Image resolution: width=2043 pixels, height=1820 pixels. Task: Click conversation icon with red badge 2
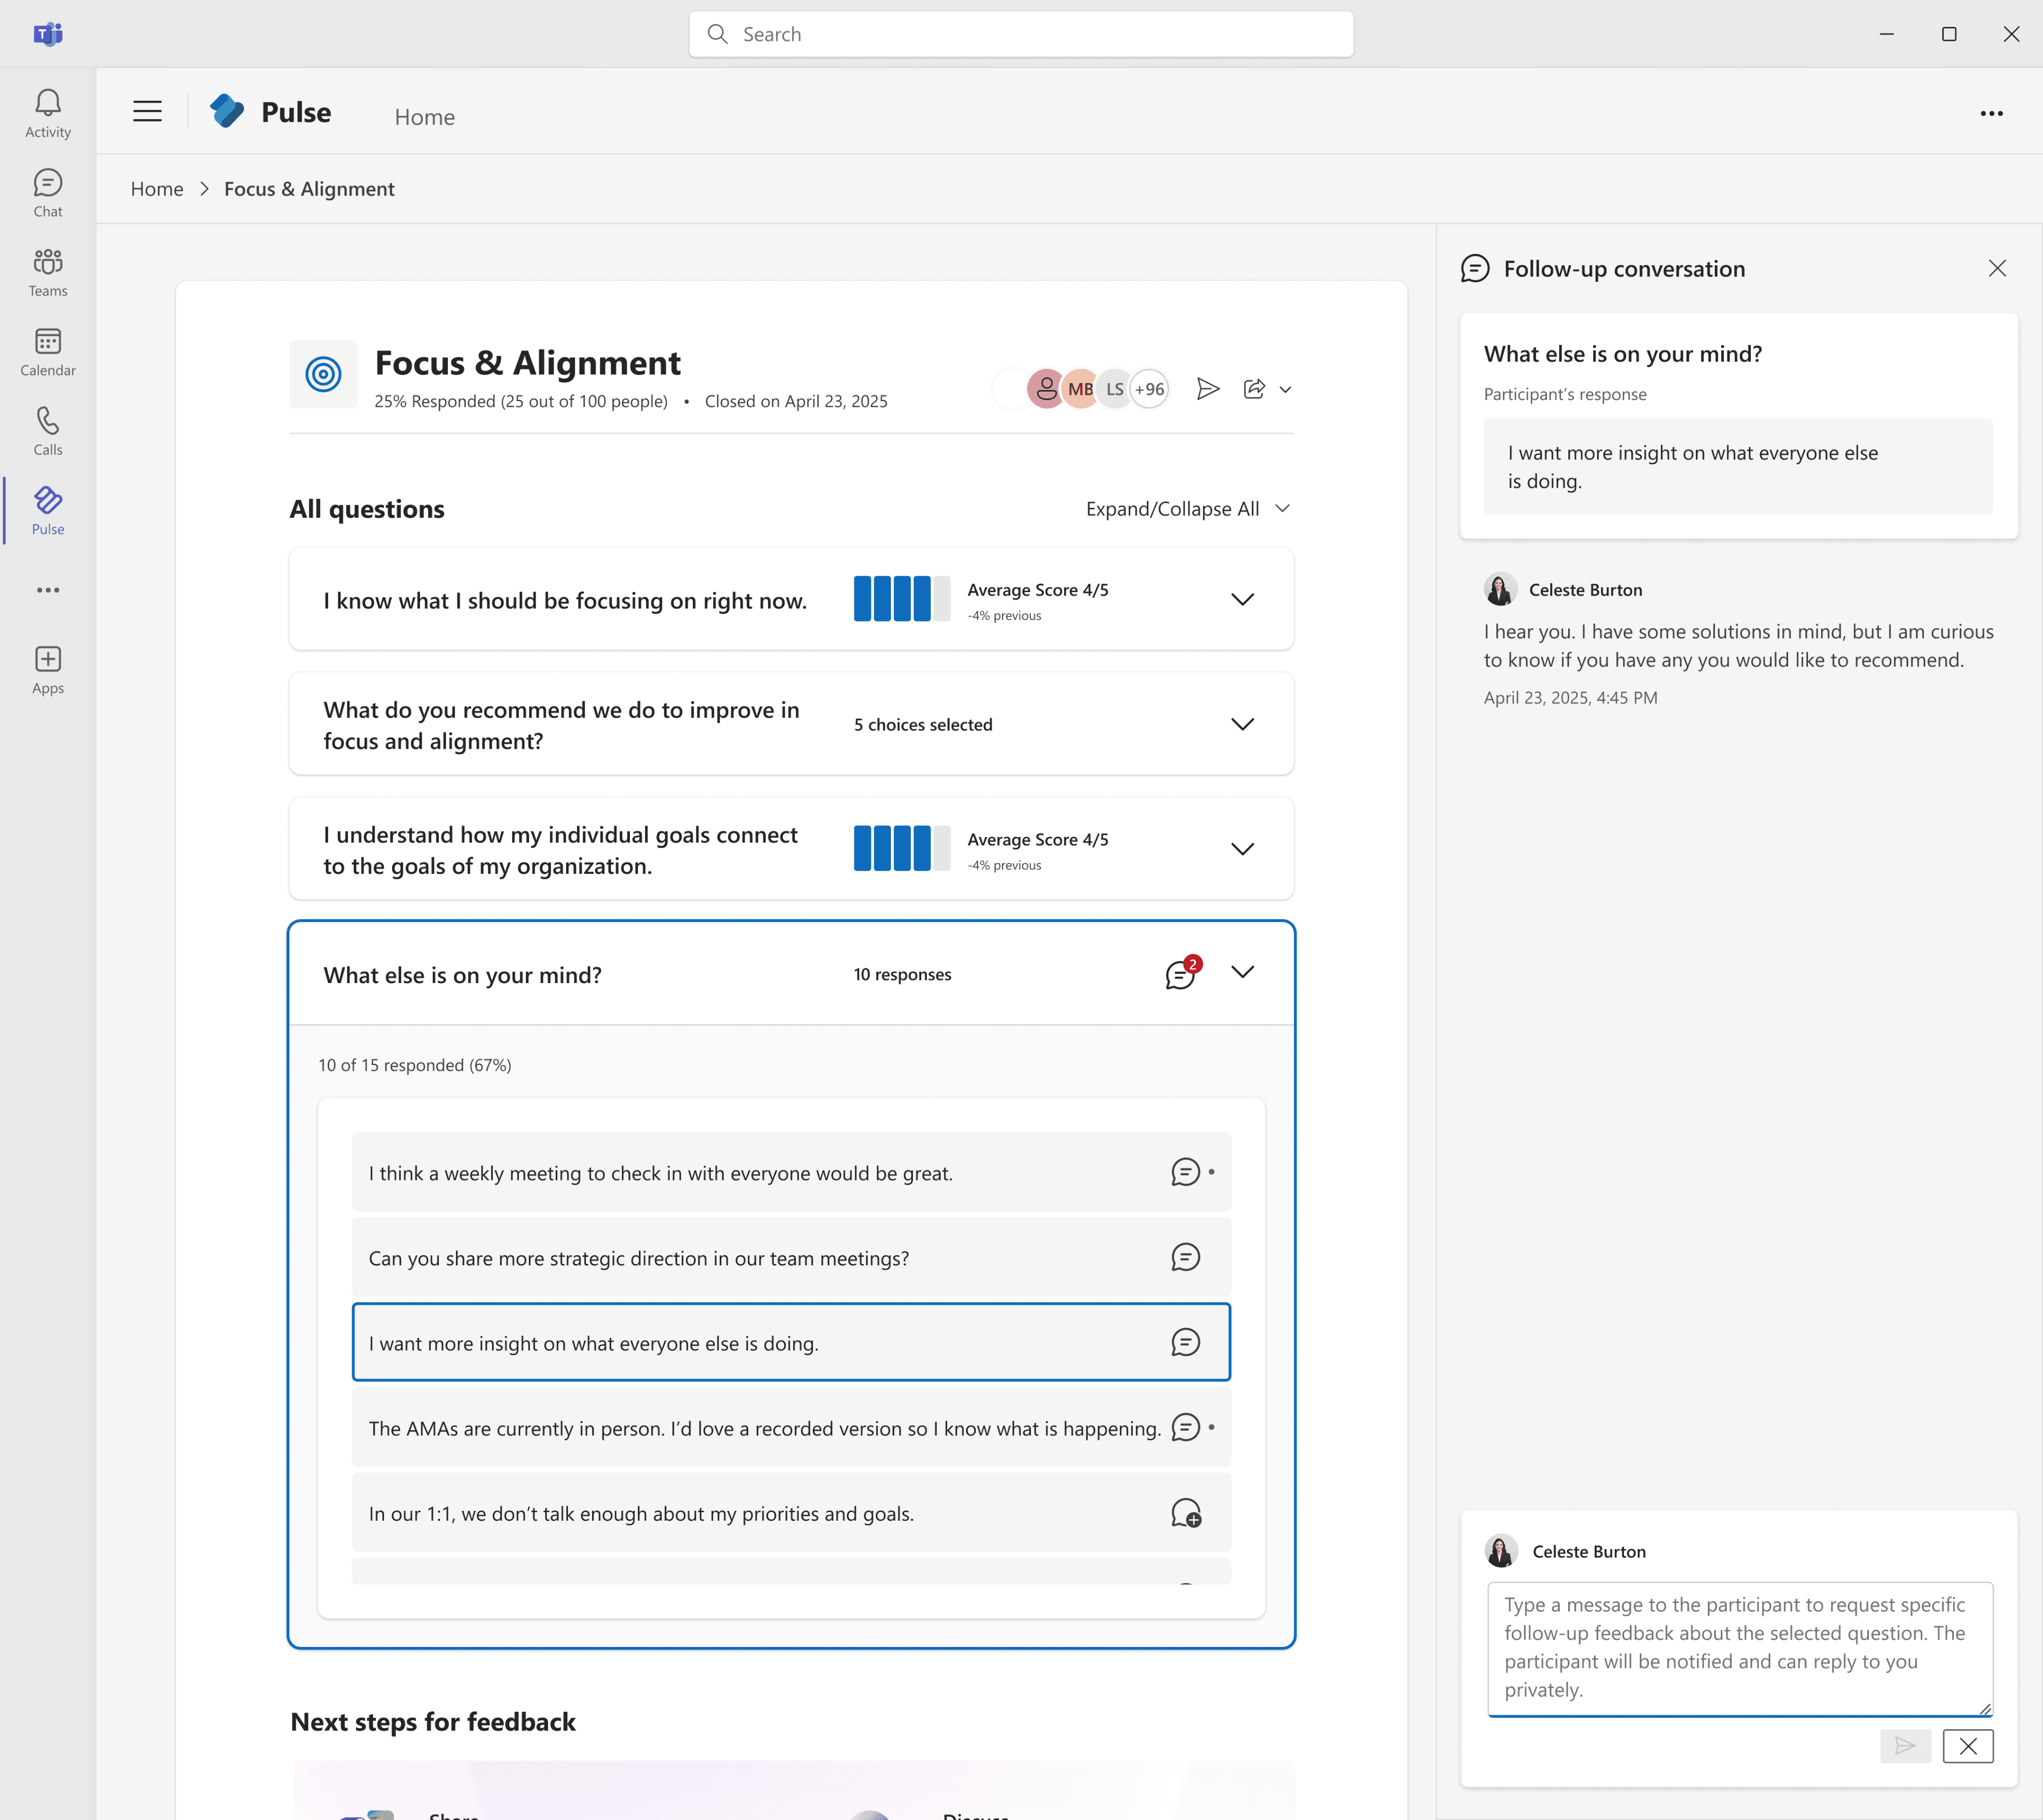1181,974
